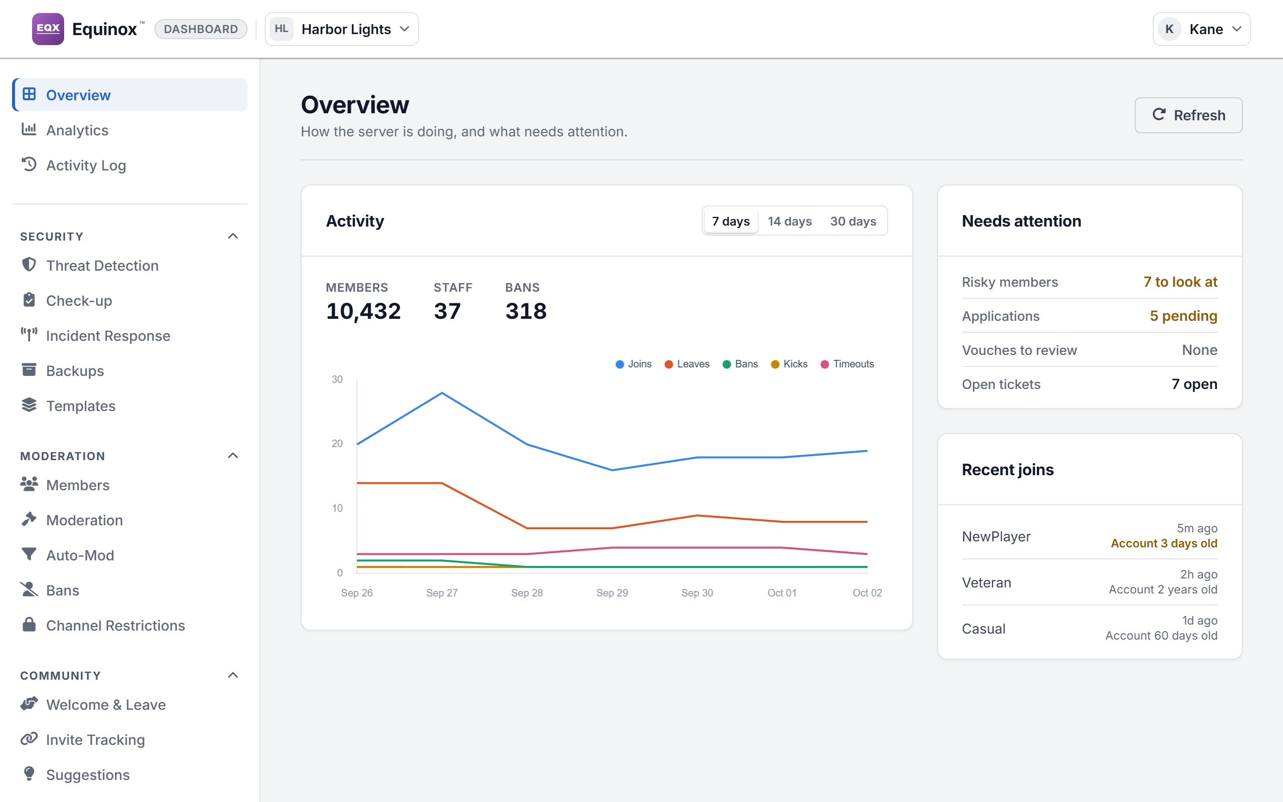Switch activity range to 30 days
This screenshot has height=802, width=1283.
point(853,221)
